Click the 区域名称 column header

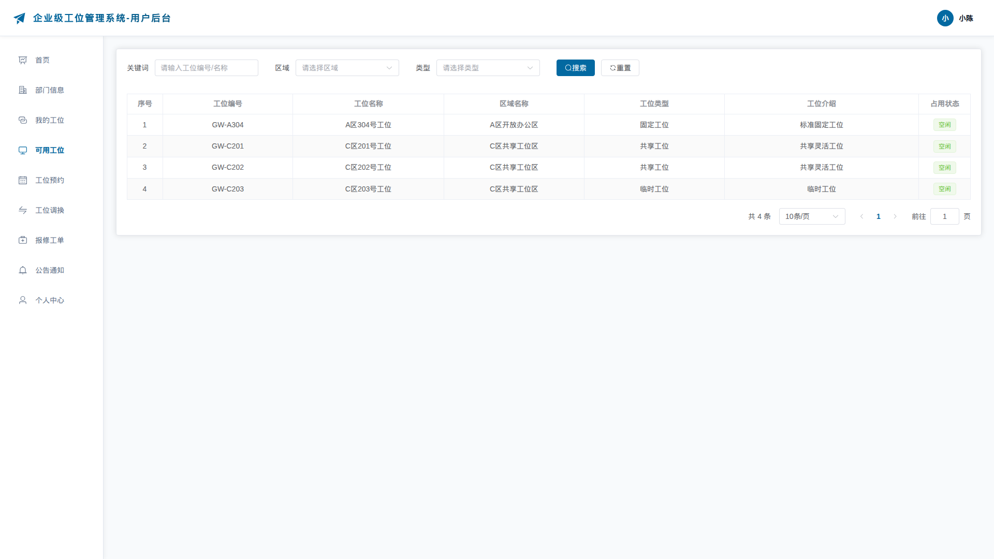514,104
